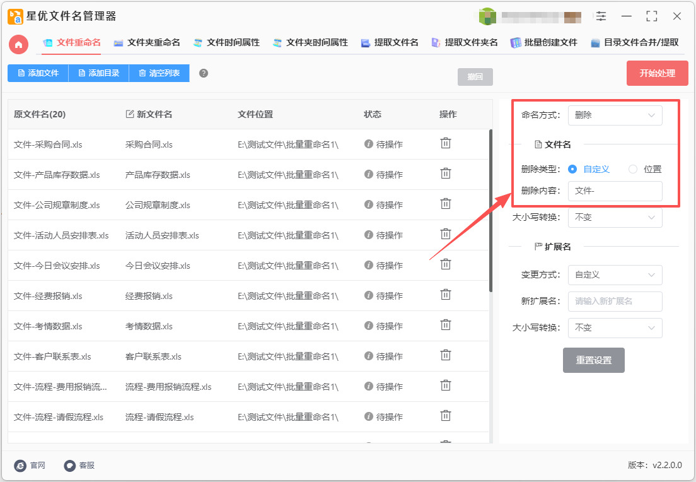This screenshot has height=482, width=696.
Task: Select original name 文件-考情数据.xls
Action: click(x=48, y=326)
